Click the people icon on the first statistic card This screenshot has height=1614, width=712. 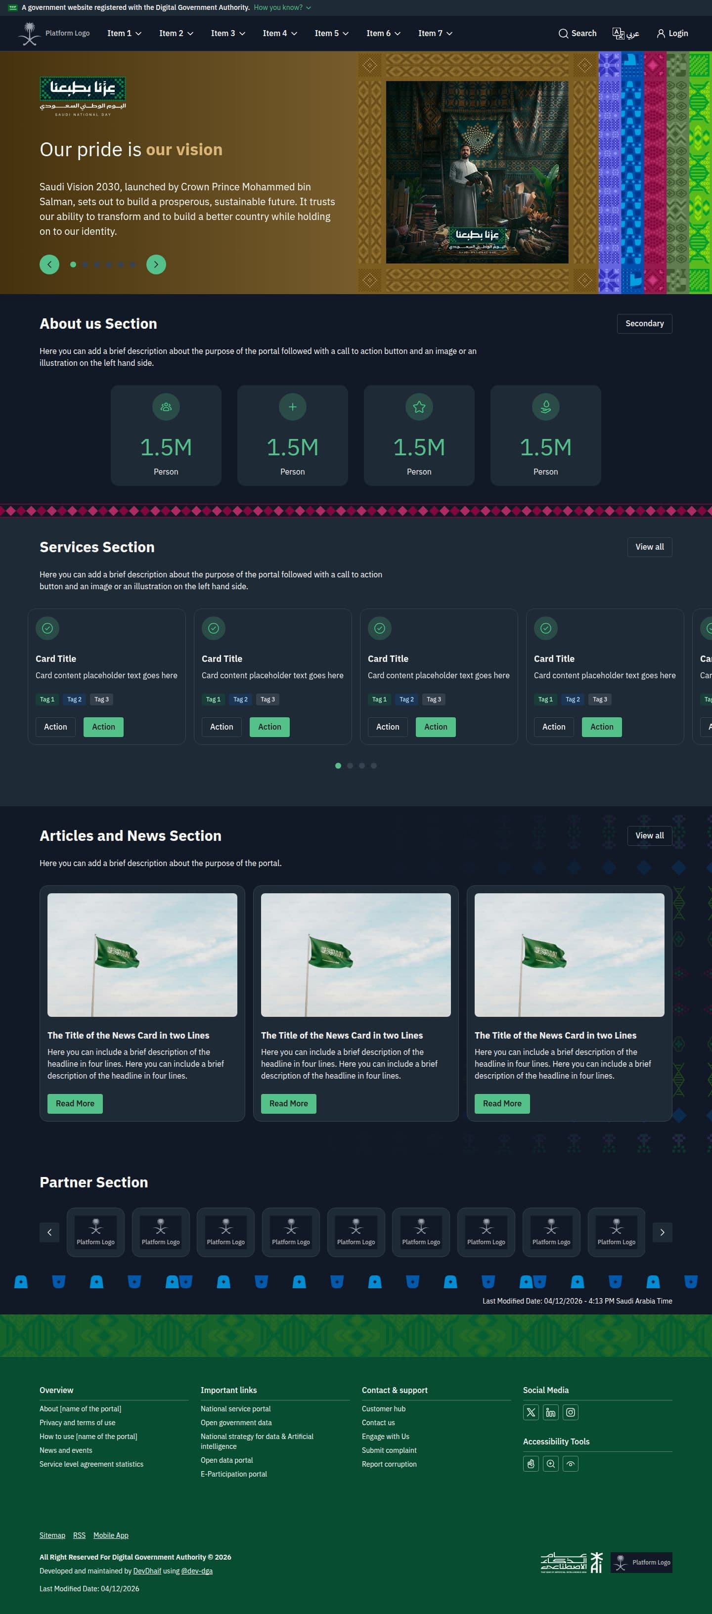[x=166, y=407]
